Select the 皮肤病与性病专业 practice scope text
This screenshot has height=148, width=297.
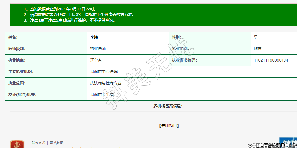coord(106,83)
